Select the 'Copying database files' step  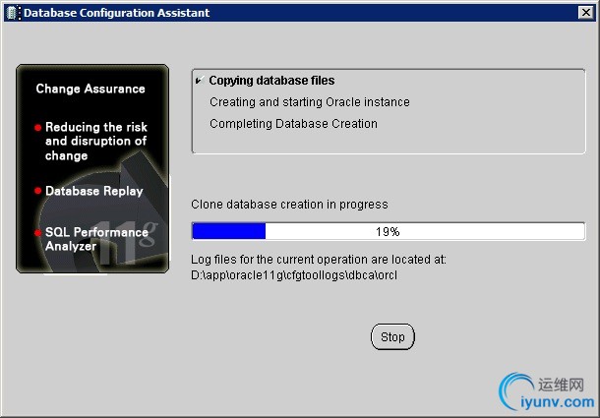(271, 81)
